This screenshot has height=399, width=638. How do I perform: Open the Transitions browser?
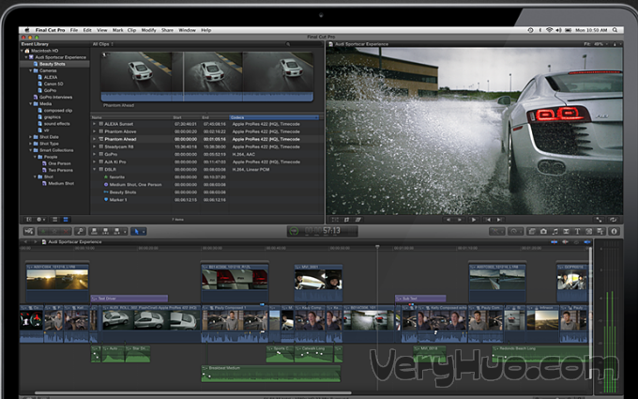point(566,231)
